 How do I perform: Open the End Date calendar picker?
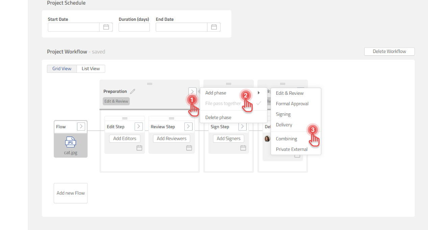(x=214, y=27)
